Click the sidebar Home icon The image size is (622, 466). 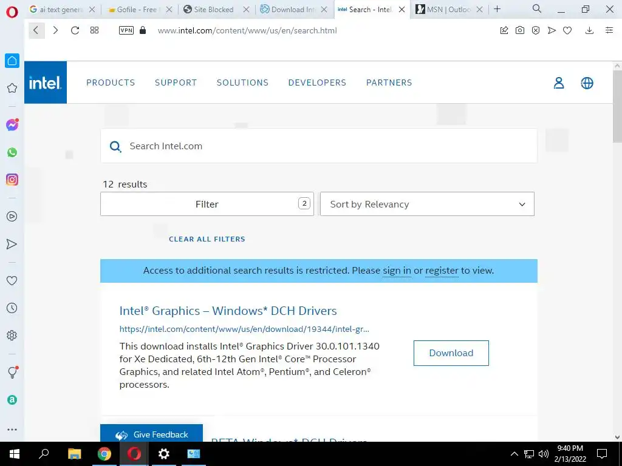point(12,61)
